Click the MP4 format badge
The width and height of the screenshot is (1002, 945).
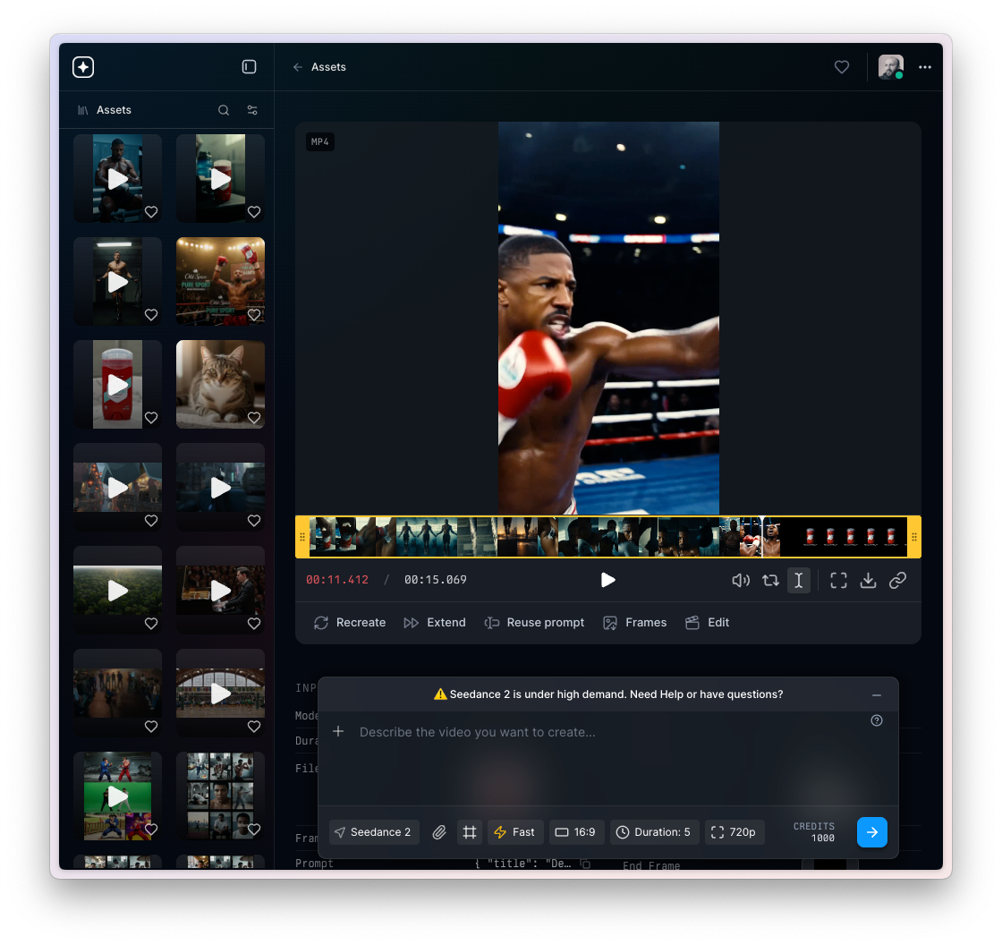(x=320, y=142)
